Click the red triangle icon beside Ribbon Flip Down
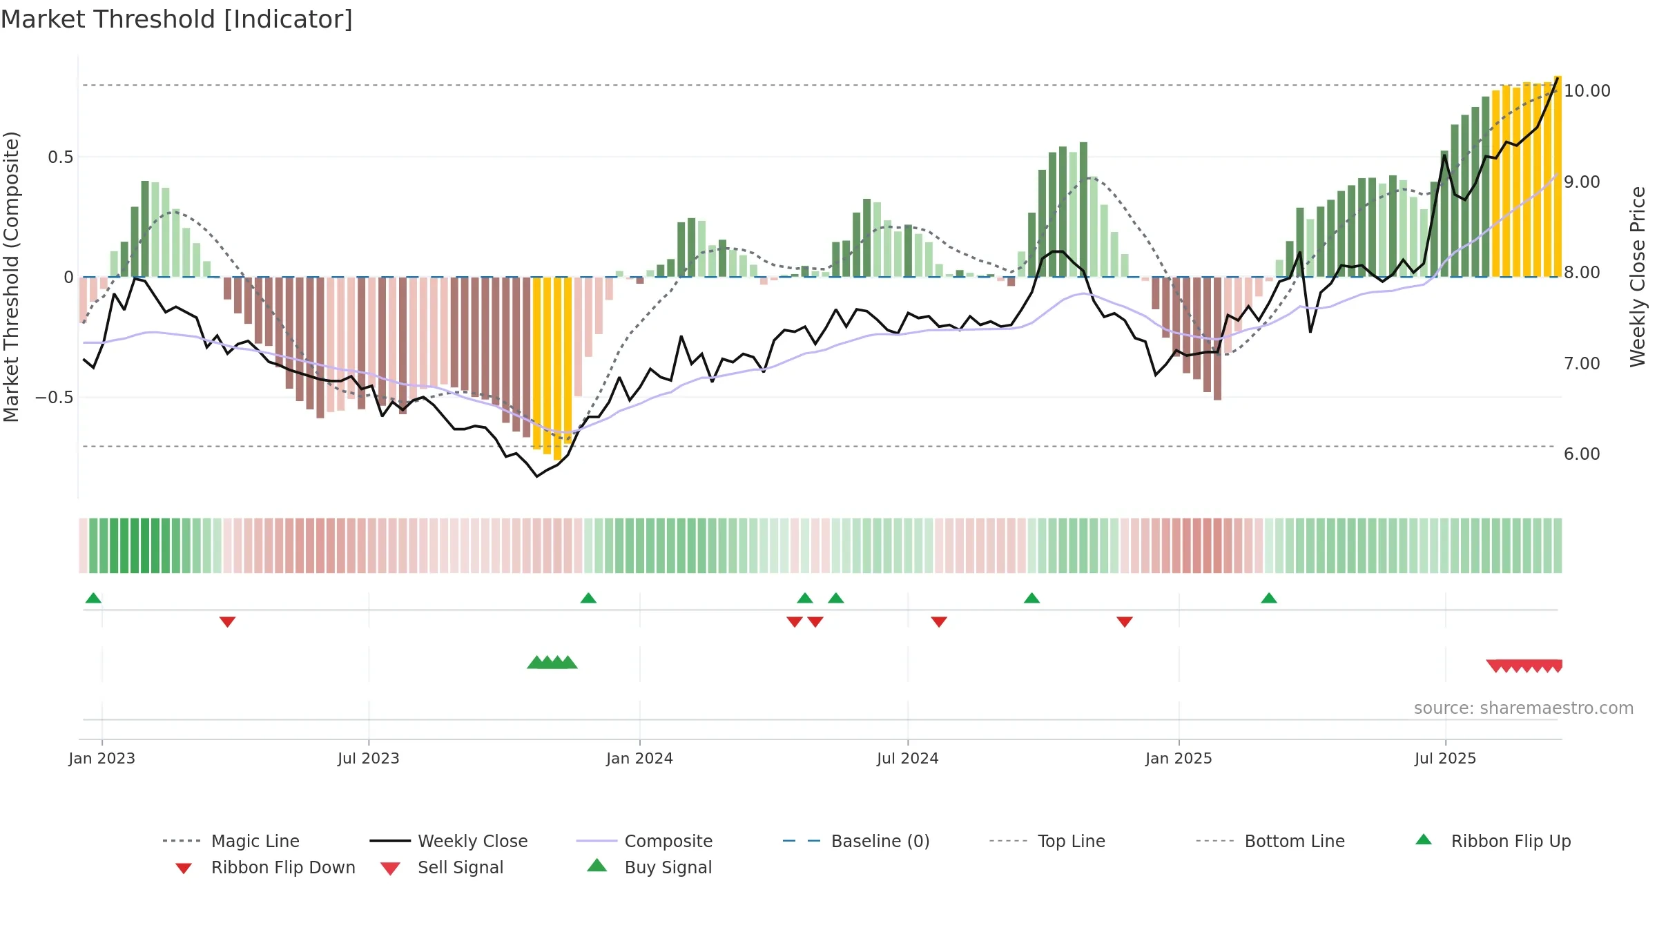Image resolution: width=1657 pixels, height=932 pixels. click(x=184, y=868)
